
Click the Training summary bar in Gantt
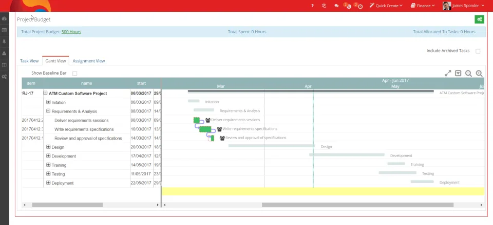[396, 164]
